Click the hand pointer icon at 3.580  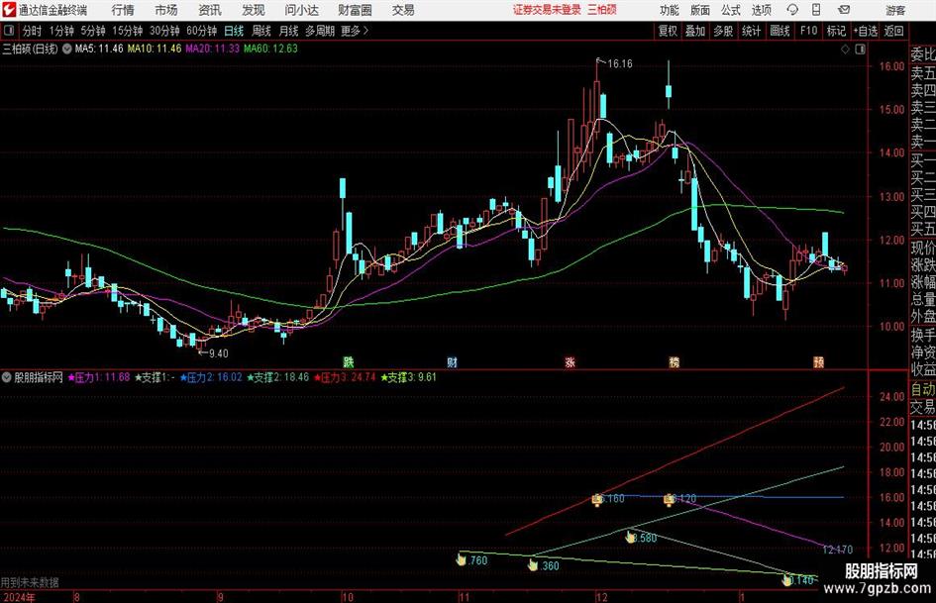pos(630,538)
